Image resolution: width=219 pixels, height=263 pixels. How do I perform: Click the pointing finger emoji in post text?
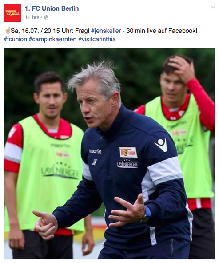(x=7, y=31)
